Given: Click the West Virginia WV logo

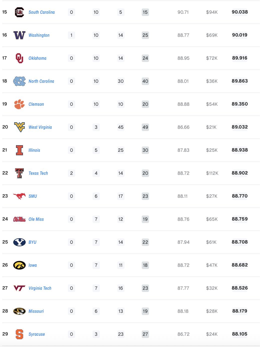Looking at the screenshot, I should 19,127.
